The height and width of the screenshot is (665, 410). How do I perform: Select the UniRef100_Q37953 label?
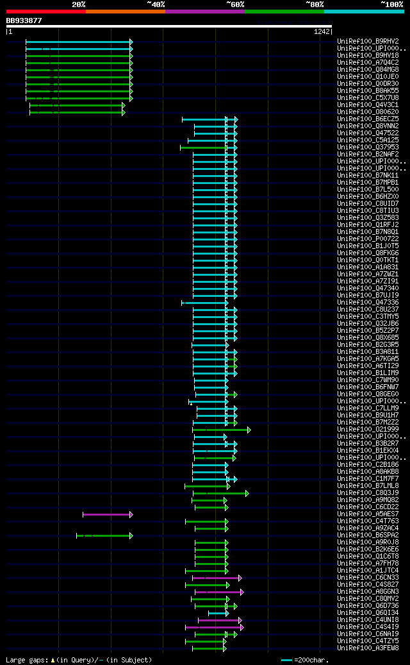[x=368, y=147]
